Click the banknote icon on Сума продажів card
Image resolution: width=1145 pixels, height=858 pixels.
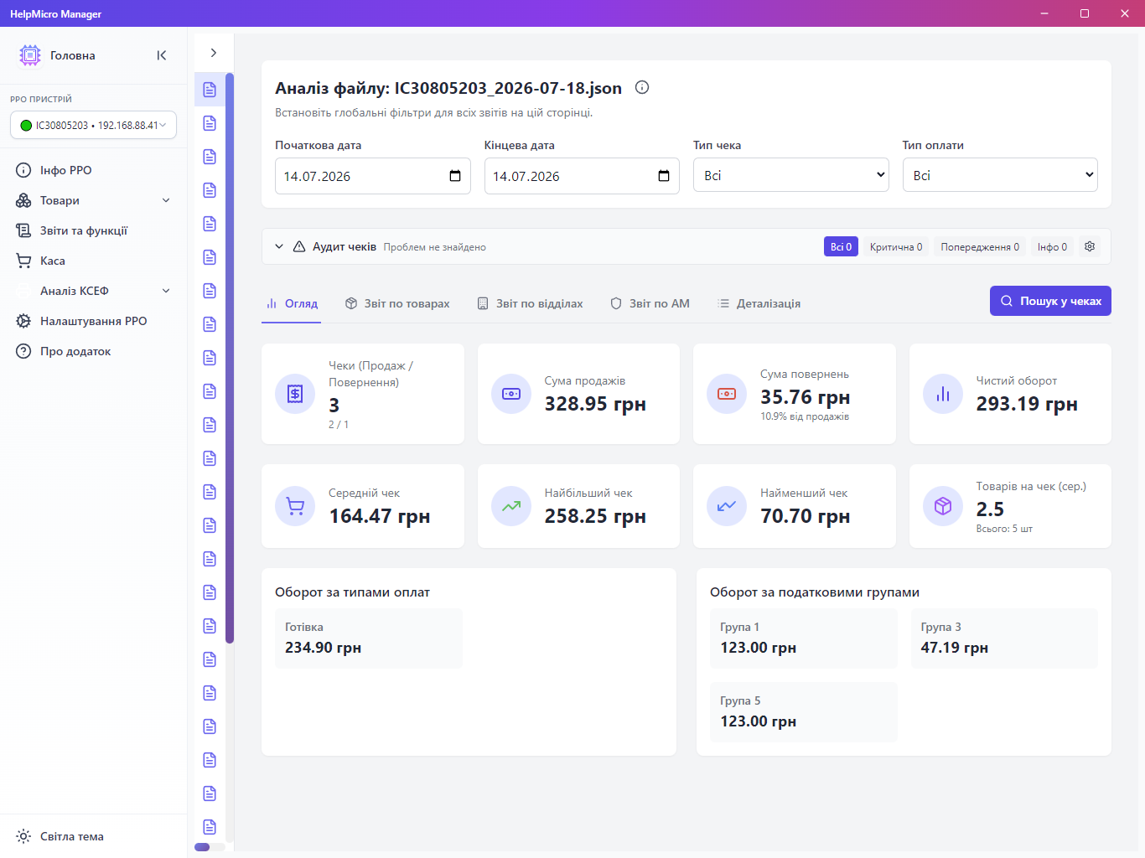tap(511, 394)
